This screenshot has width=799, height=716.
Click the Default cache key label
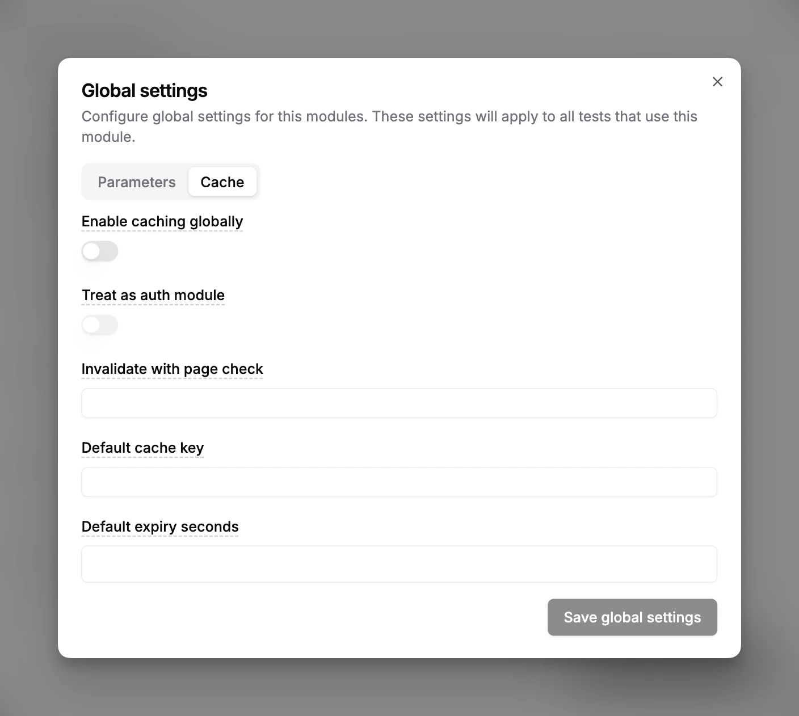[x=142, y=448]
